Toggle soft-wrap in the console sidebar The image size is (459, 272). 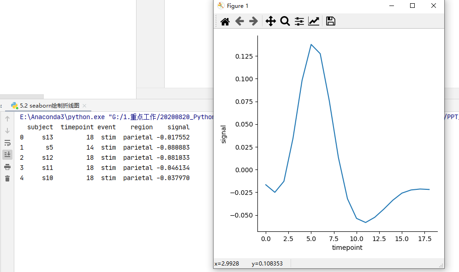[7, 143]
